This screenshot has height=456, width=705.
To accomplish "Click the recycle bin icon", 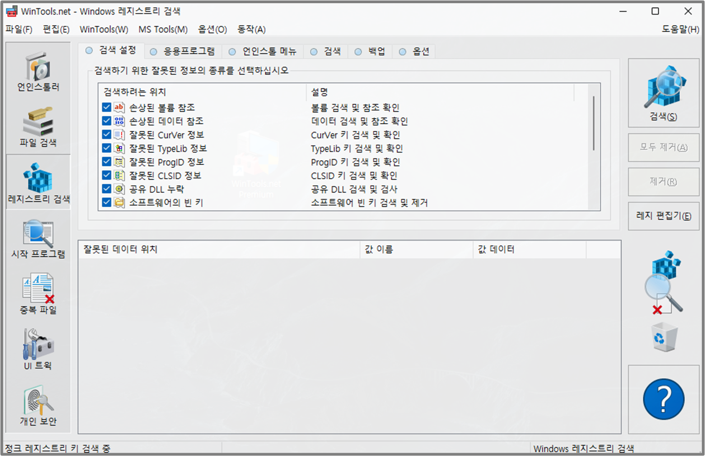I will [664, 337].
